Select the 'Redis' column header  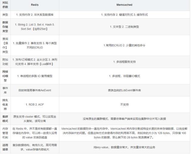35,5
